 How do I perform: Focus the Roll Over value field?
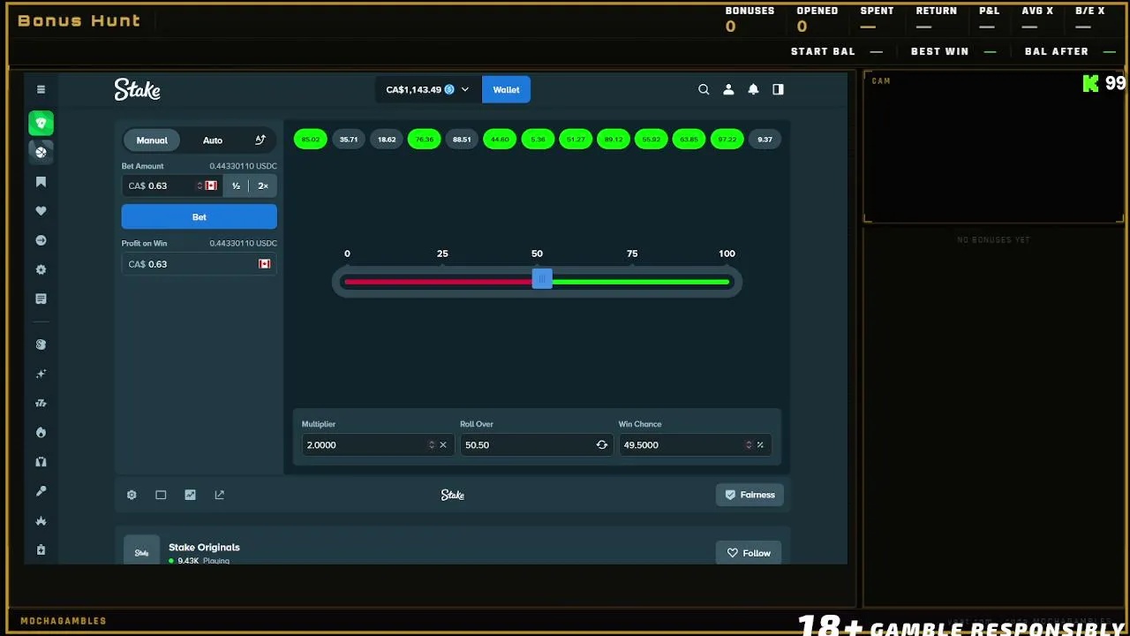(x=537, y=444)
